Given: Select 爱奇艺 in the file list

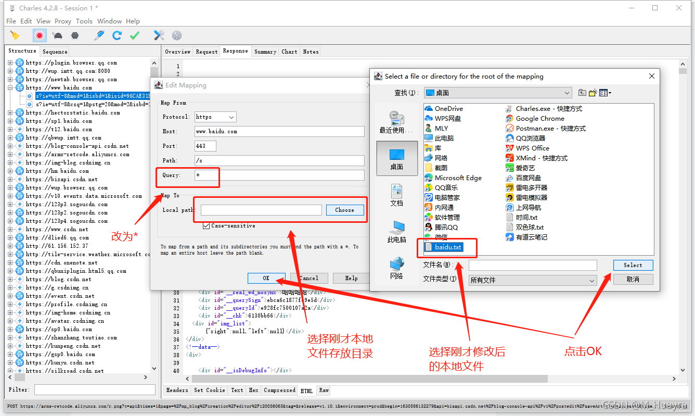Looking at the screenshot, I should tap(520, 168).
